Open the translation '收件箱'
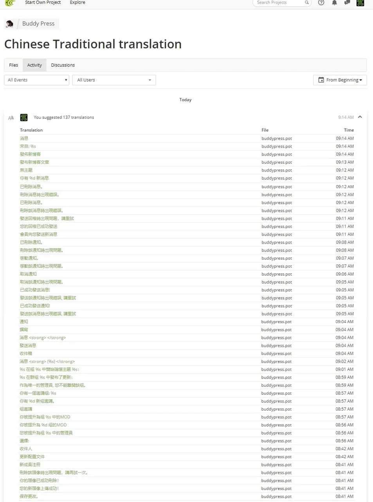The width and height of the screenshot is (373, 502). point(26,353)
